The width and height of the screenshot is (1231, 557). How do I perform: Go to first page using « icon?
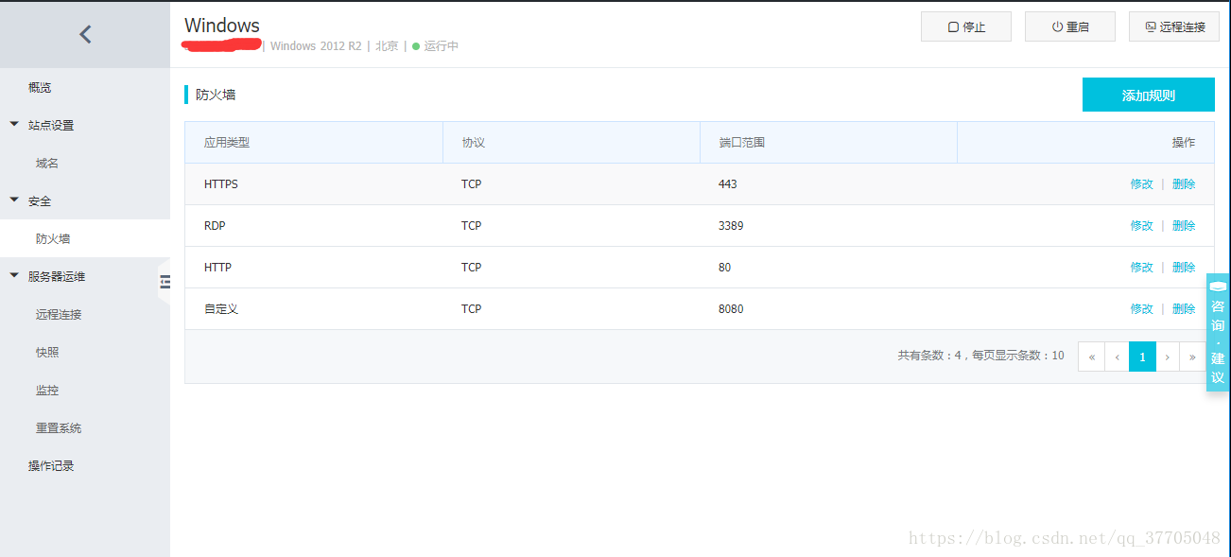click(1091, 357)
